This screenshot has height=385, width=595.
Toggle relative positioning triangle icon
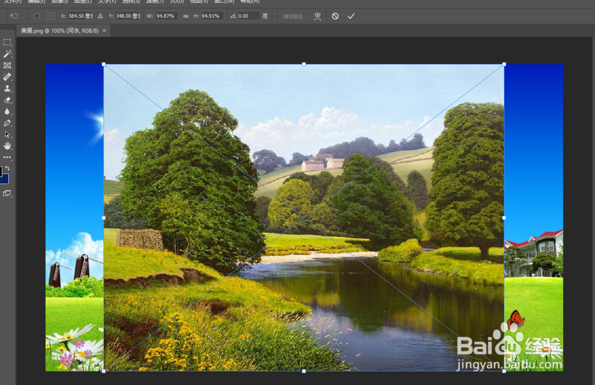click(100, 16)
